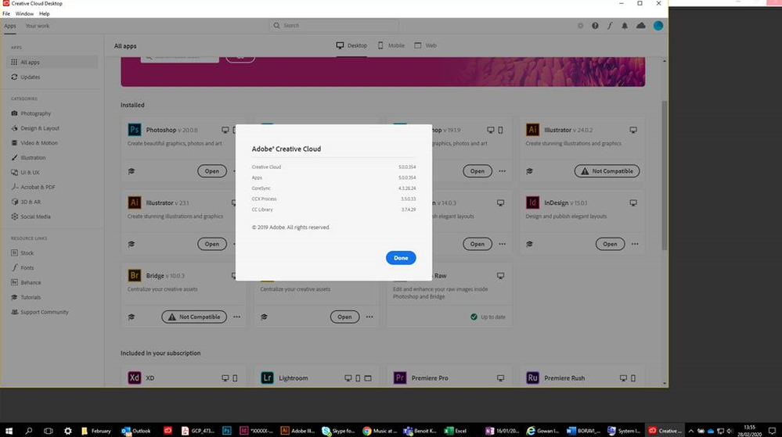Click the apps list vertical scrollbar
The height and width of the screenshot is (437, 782).
click(x=665, y=174)
